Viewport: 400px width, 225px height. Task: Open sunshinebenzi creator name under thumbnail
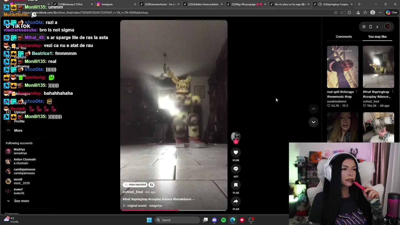[337, 101]
